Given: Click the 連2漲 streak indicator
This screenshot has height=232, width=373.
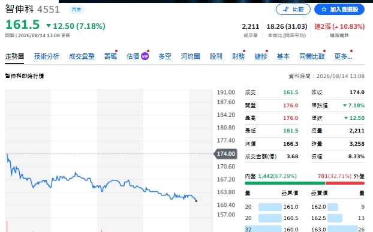Looking at the screenshot, I should [x=339, y=26].
